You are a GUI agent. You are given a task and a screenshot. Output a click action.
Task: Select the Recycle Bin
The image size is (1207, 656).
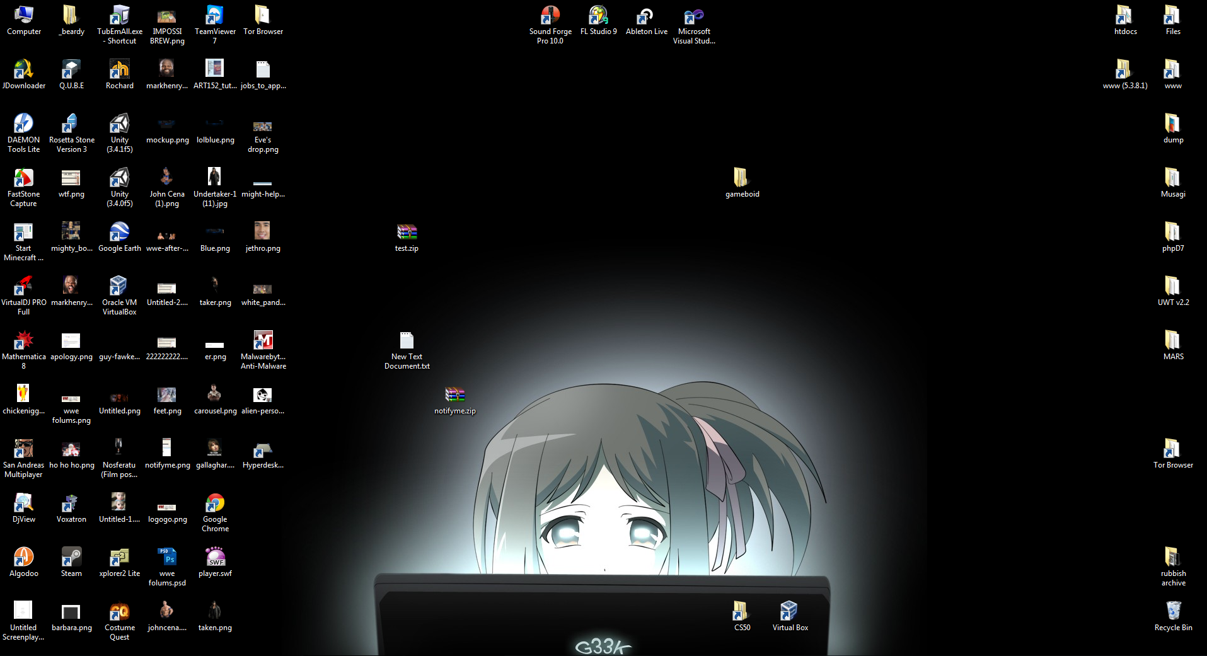tap(1173, 612)
